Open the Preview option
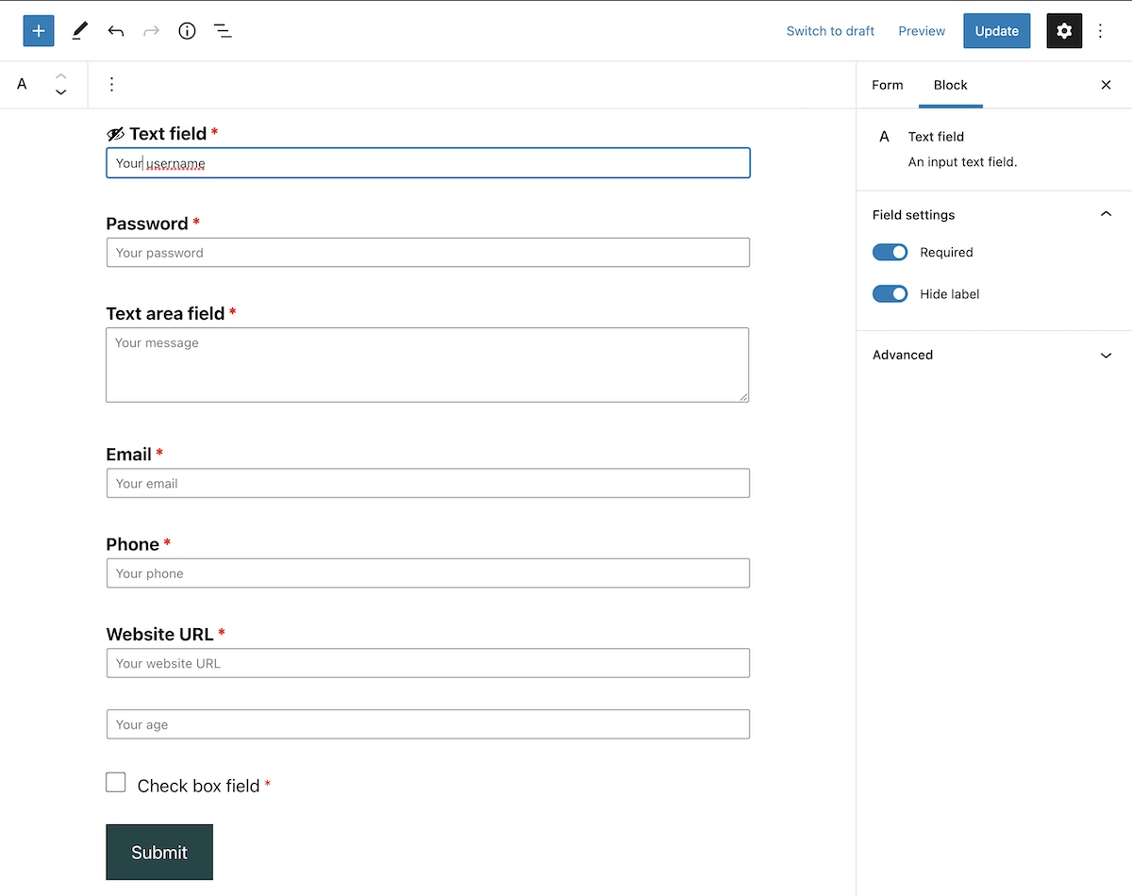This screenshot has width=1132, height=896. (922, 31)
